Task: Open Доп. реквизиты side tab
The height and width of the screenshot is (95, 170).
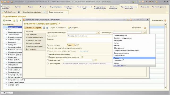Action: click(35, 35)
